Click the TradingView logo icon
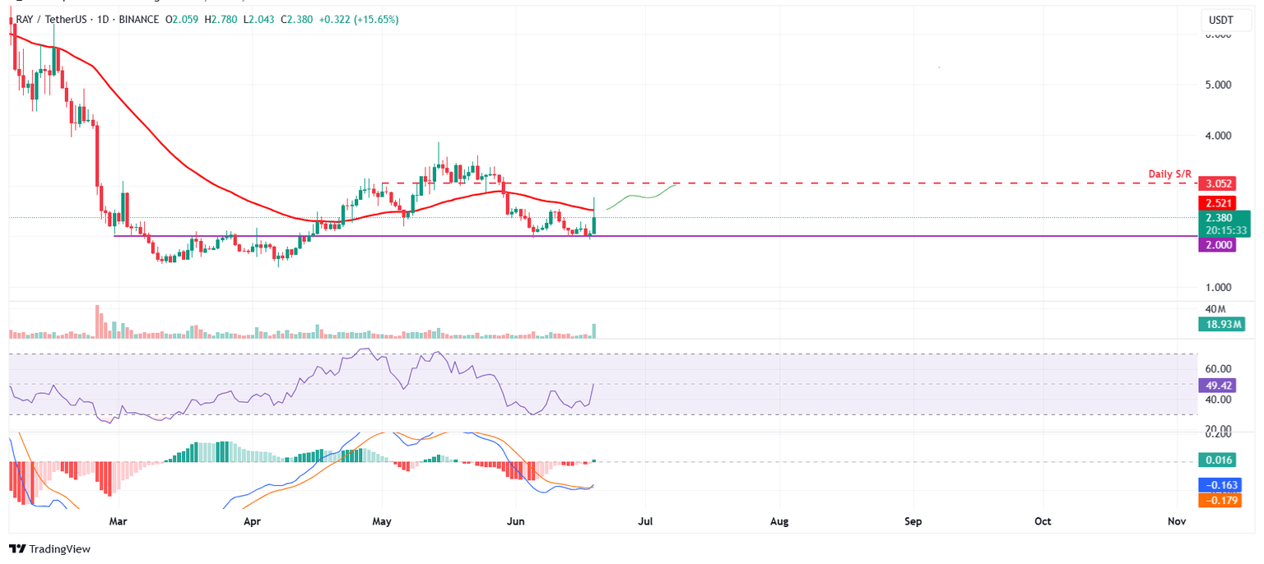Image resolution: width=1264 pixels, height=564 pixels. (16, 548)
